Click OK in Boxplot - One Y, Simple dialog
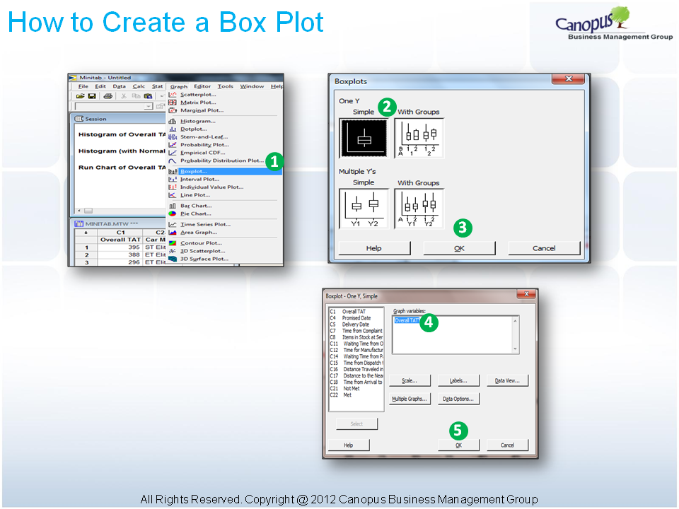Viewport: 679px width, 509px height. click(x=458, y=445)
